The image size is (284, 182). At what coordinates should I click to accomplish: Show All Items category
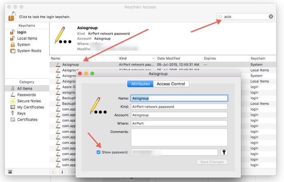tap(27, 89)
